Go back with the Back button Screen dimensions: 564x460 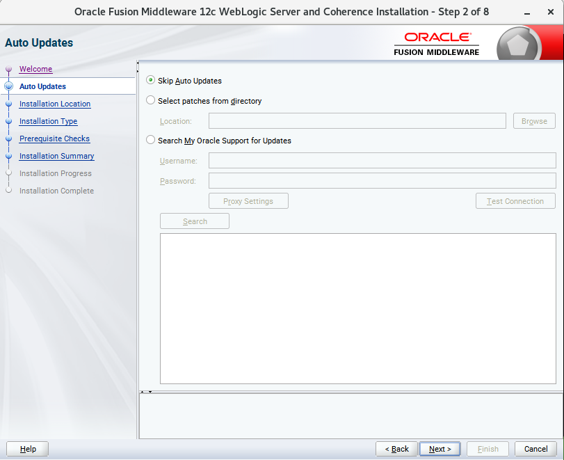[396, 449]
